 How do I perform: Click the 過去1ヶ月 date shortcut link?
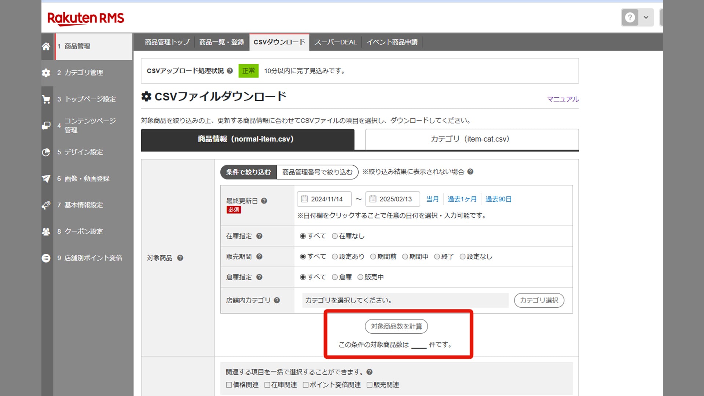[x=462, y=199]
